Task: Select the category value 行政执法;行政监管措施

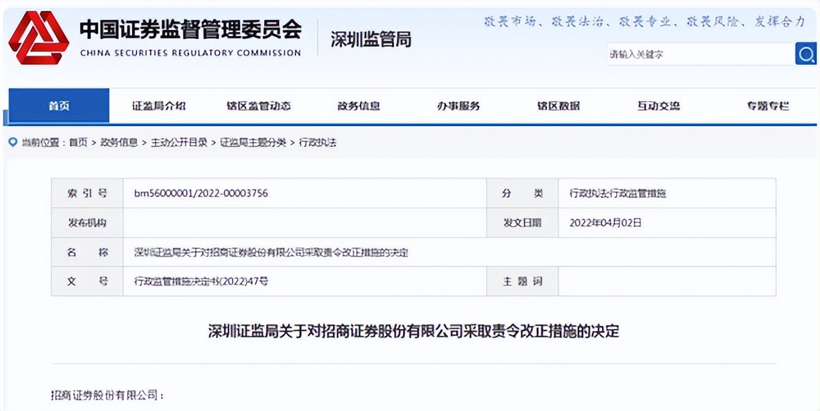Action: (618, 193)
